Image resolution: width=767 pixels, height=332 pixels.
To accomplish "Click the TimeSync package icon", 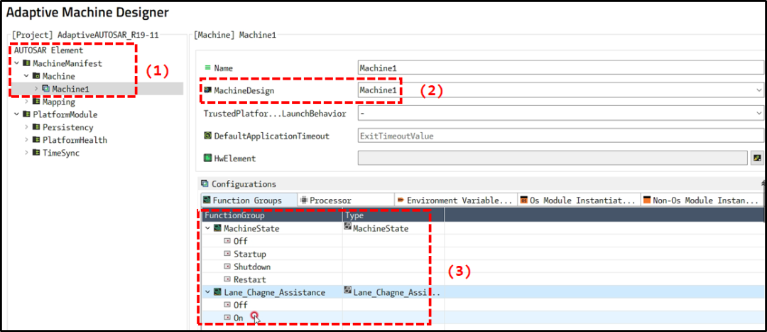I will 36,153.
